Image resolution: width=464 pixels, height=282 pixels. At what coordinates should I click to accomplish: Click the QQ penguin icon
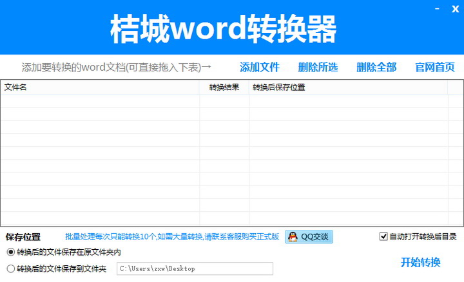[x=293, y=237]
